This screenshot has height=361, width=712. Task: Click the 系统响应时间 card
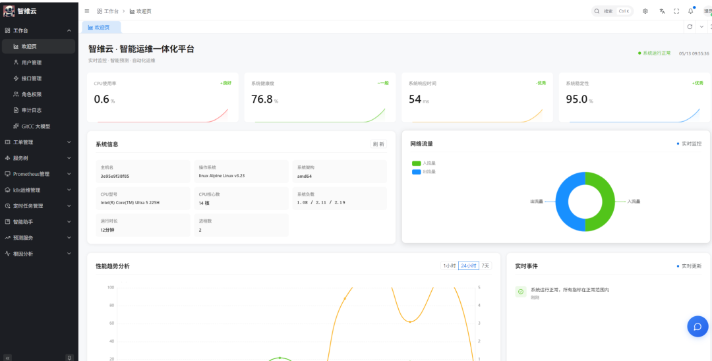click(x=477, y=97)
